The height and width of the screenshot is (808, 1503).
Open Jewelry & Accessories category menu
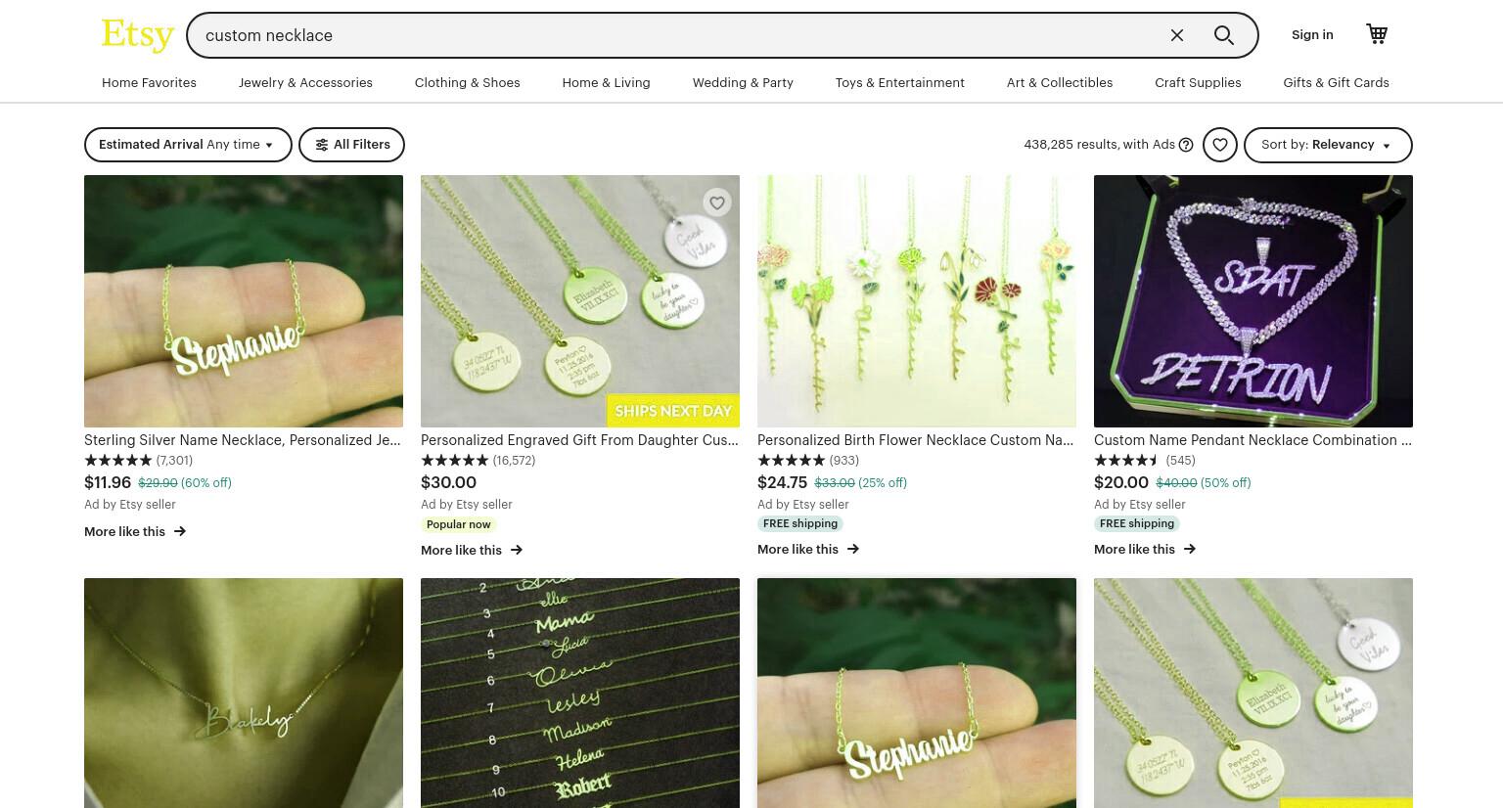click(x=305, y=83)
